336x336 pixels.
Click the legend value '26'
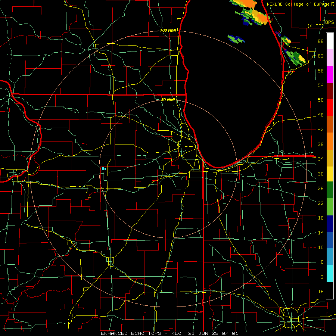coord(321,189)
